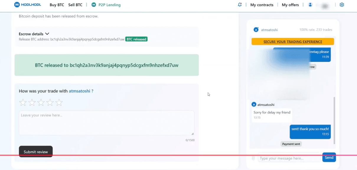Click the 'Payment sent' chat status label
Image resolution: width=357 pixels, height=170 pixels.
coord(291,144)
